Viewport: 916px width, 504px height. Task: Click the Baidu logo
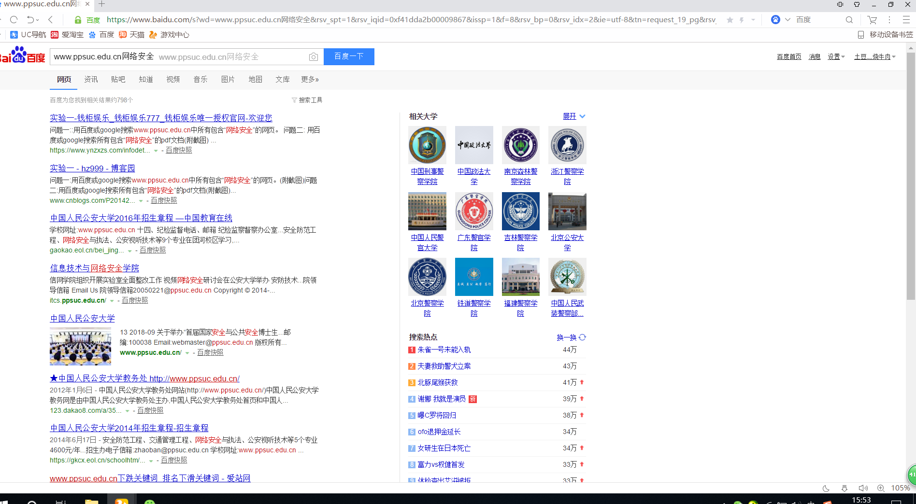[x=23, y=55]
